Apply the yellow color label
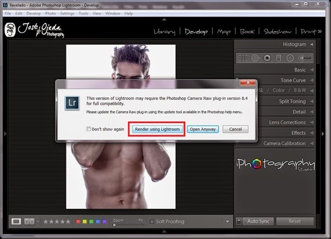The image size is (331, 239). 85,221
